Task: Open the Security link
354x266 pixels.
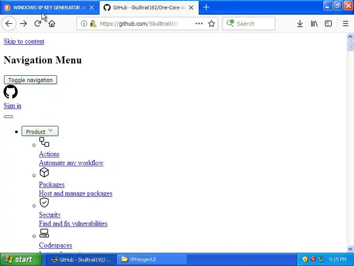Action: point(50,215)
